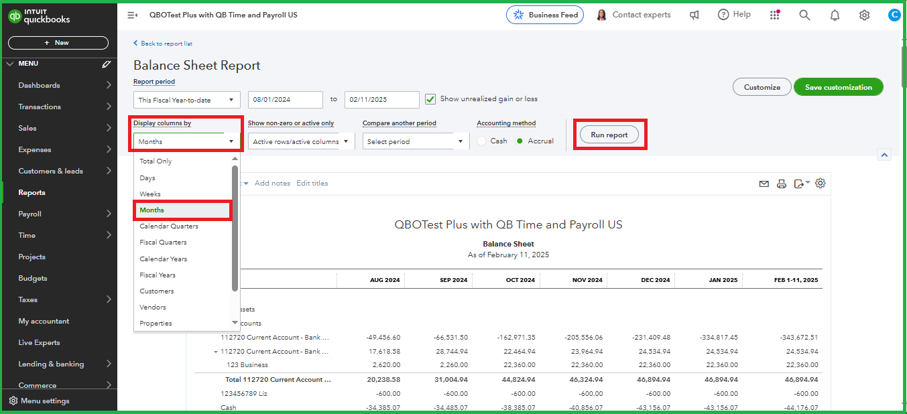Click the start date field 08/01/2024

pos(286,100)
